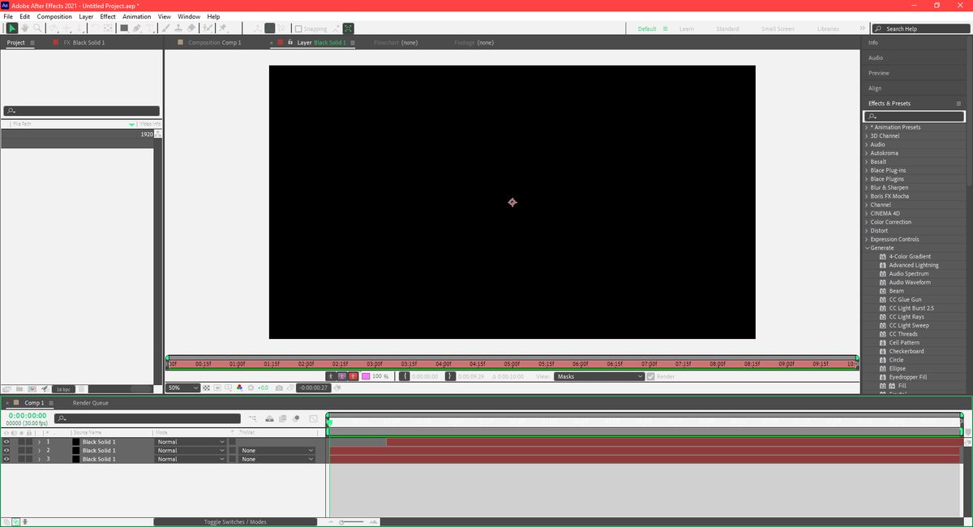Screen dimensions: 973x527
Task: Expand layer 1 properties arrow
Action: [39, 442]
